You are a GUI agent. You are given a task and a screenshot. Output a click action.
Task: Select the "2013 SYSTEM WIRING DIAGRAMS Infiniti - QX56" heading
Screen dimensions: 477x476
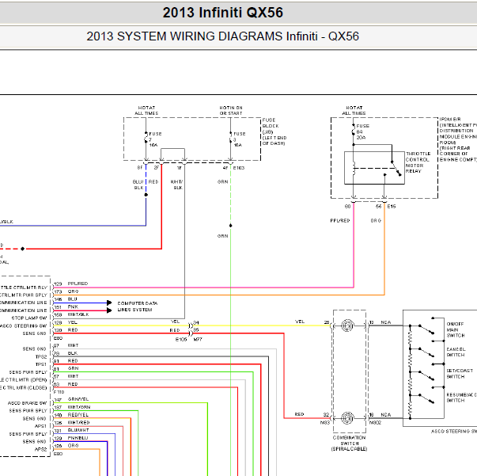223,36
